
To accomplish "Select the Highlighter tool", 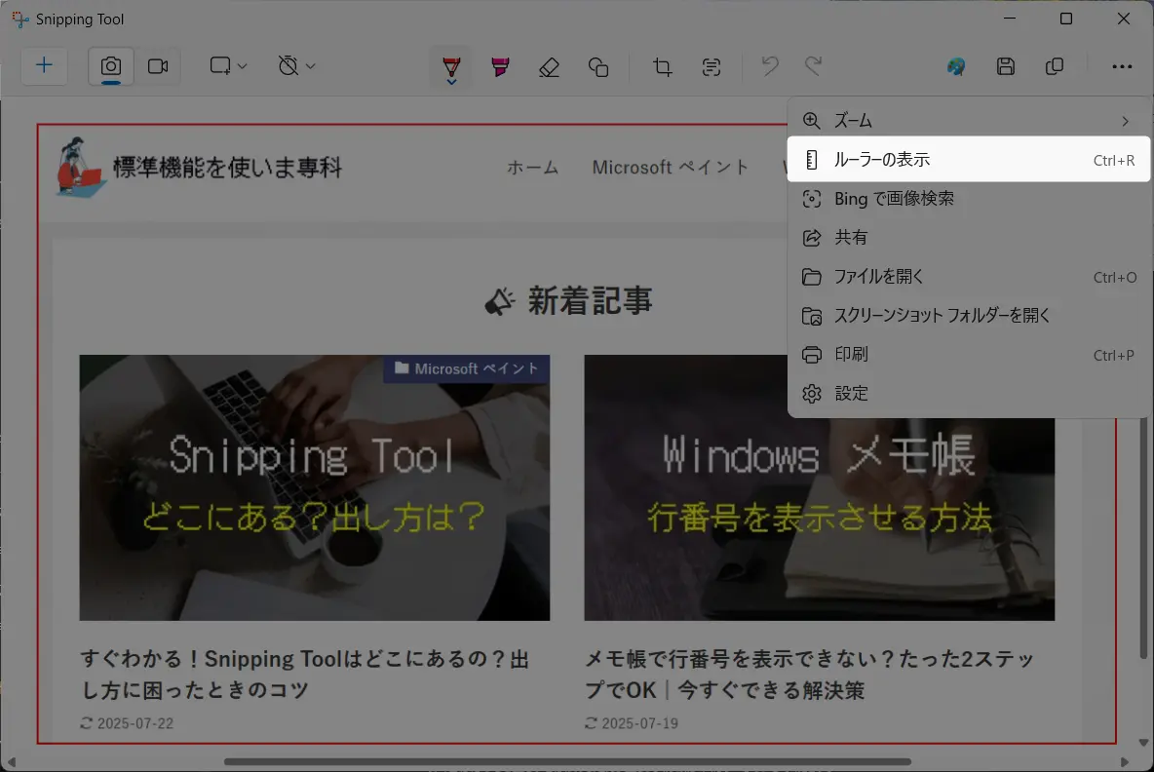I will [500, 67].
